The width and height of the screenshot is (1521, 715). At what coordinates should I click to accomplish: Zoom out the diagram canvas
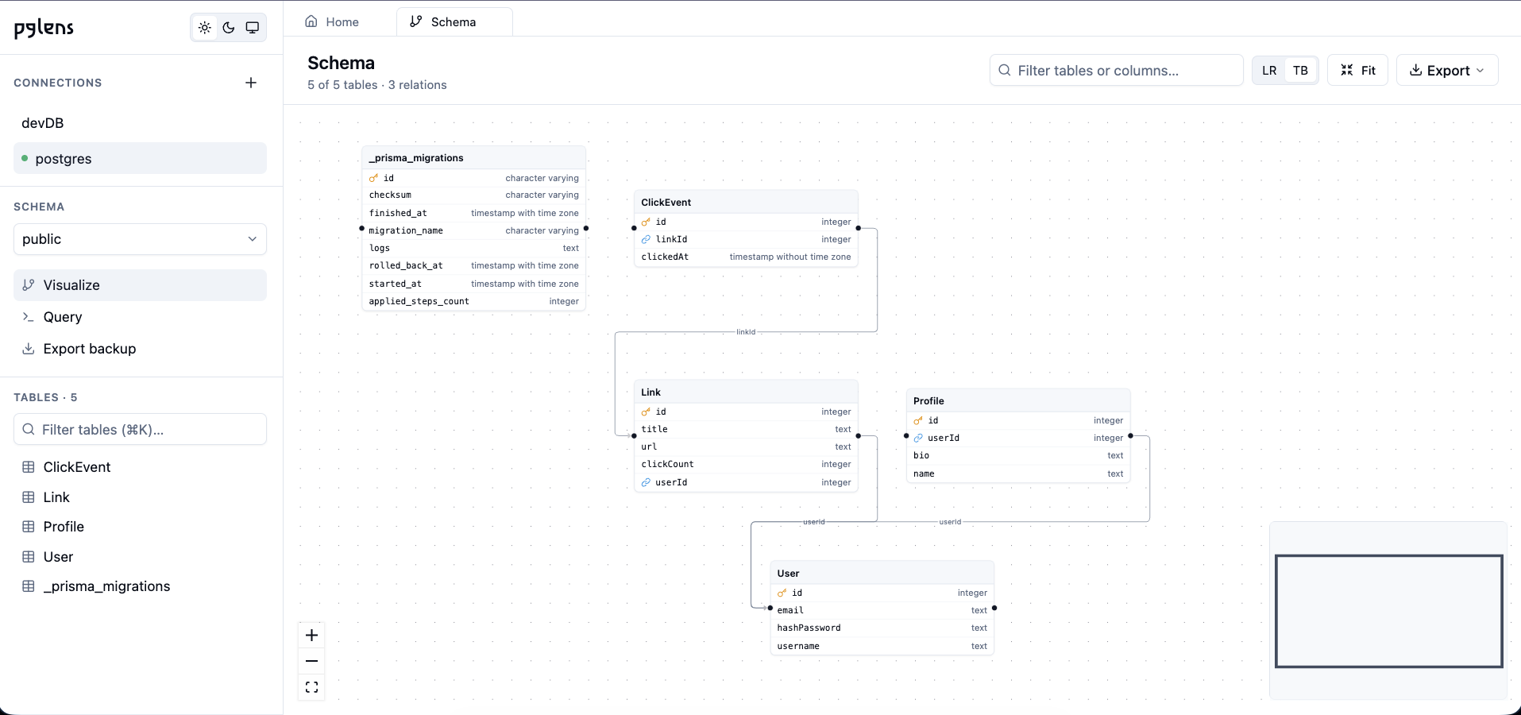(311, 661)
